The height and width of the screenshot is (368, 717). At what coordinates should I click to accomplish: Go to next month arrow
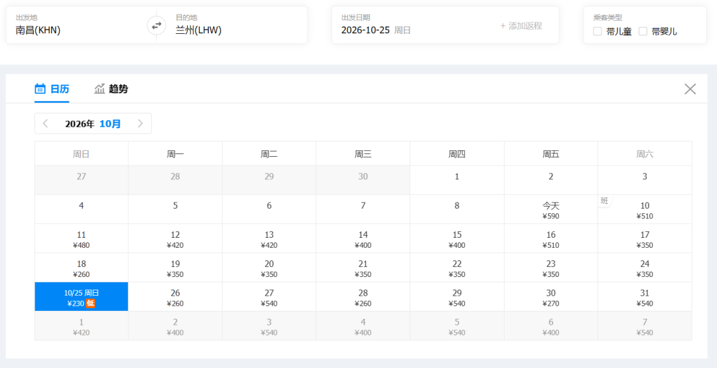(x=140, y=124)
